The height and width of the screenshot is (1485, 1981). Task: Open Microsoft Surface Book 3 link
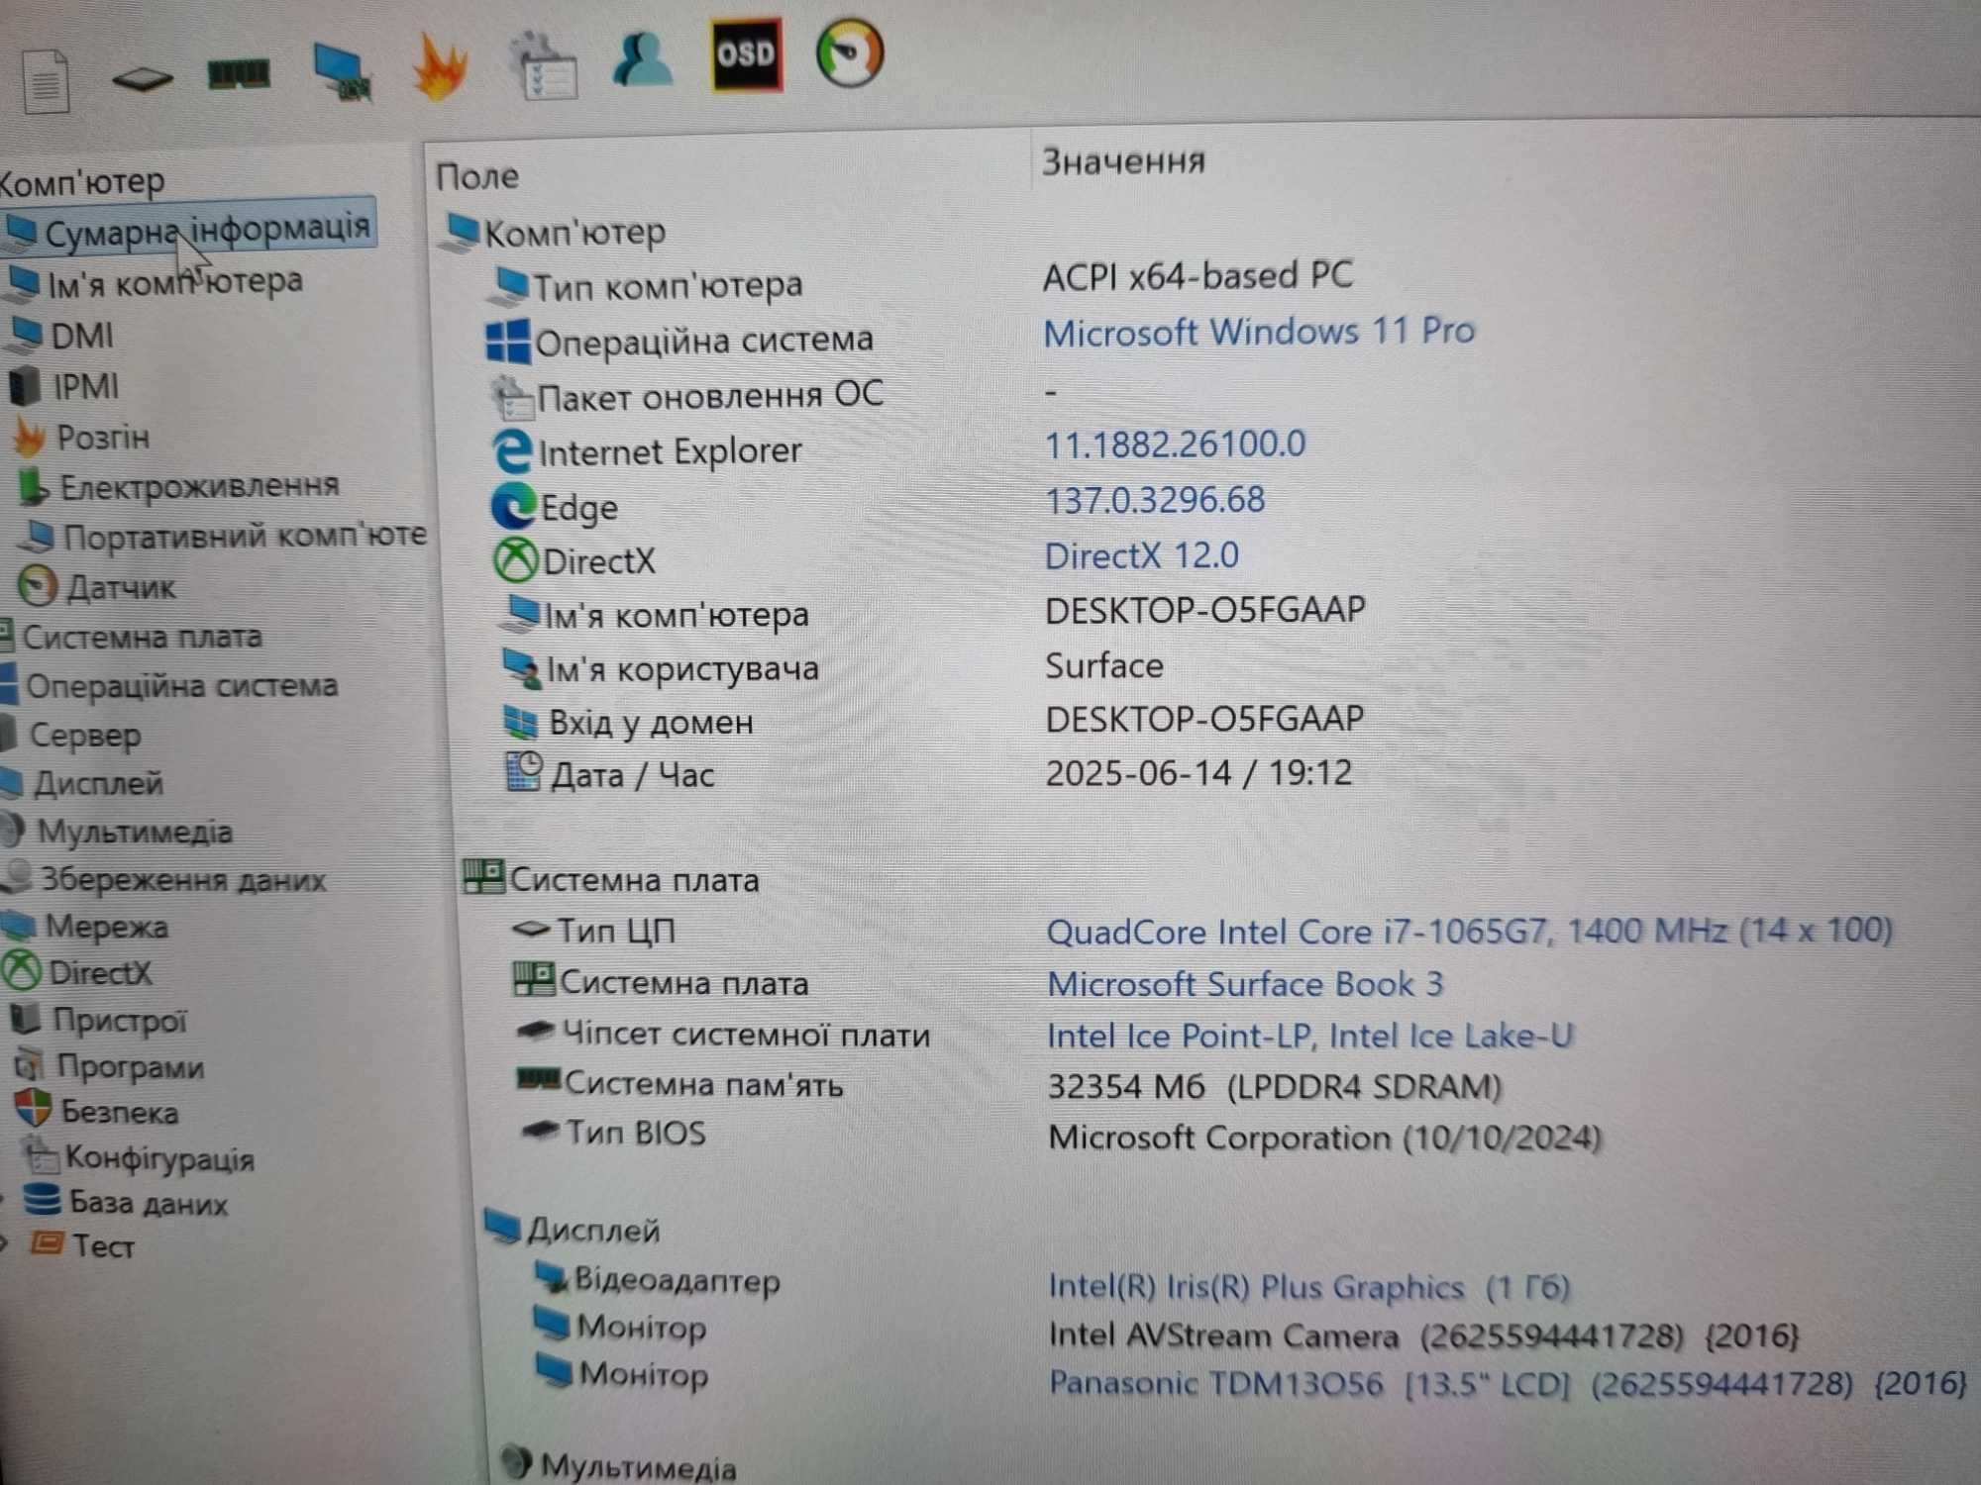[x=1245, y=983]
